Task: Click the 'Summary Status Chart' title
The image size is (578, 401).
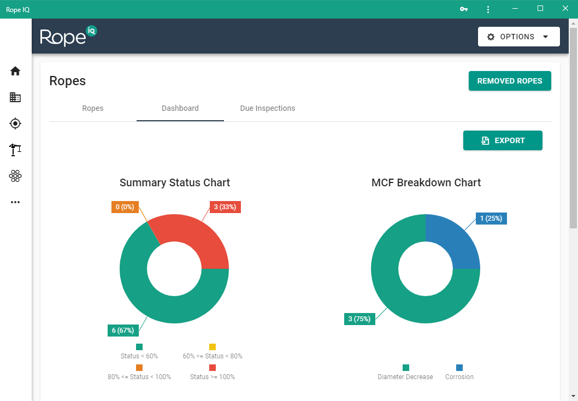Action: (x=175, y=183)
